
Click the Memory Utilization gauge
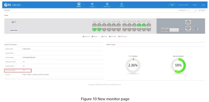178,65
